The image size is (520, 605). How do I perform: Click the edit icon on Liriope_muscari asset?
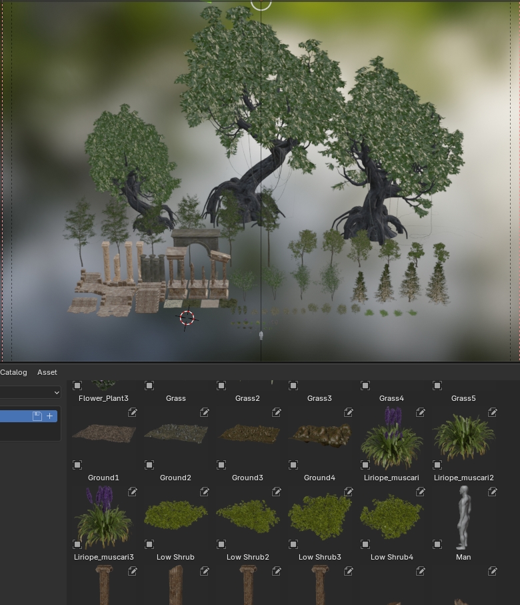coord(421,412)
